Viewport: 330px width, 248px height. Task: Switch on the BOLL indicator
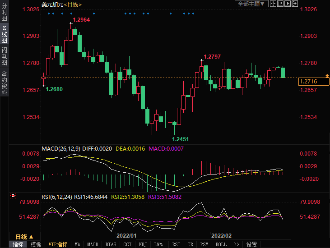221,244
